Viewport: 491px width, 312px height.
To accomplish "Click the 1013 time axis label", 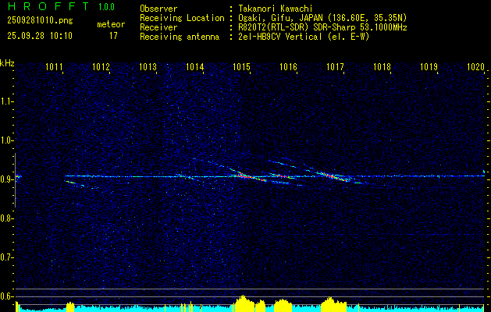I will tap(148, 66).
